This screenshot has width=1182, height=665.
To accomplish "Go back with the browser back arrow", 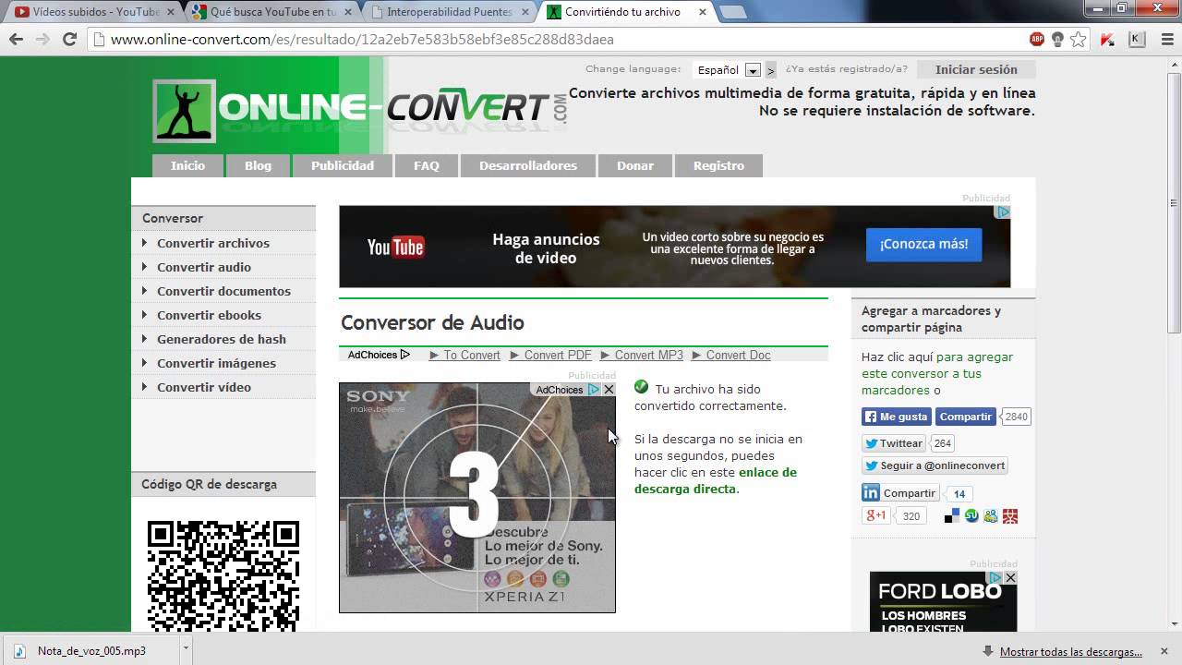I will tap(16, 39).
